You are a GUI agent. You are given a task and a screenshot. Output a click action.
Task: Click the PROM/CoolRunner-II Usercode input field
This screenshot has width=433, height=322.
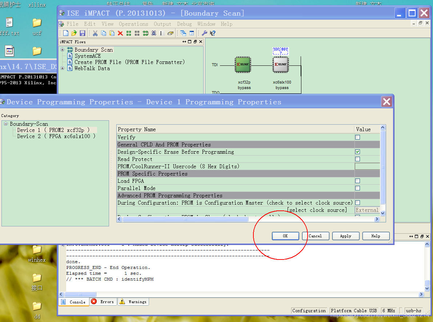367,166
